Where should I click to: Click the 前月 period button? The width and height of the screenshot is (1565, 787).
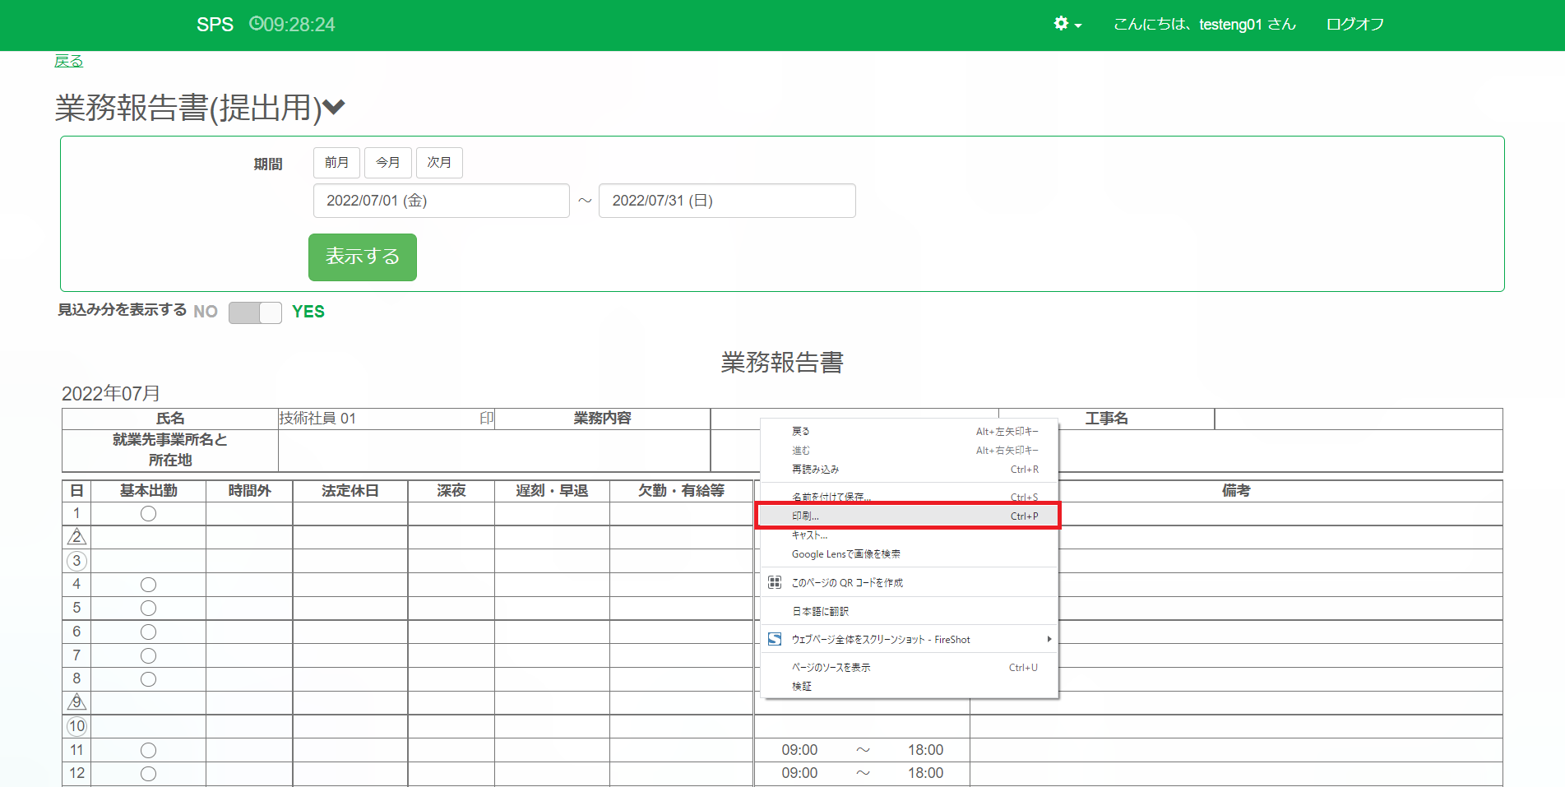pyautogui.click(x=336, y=163)
